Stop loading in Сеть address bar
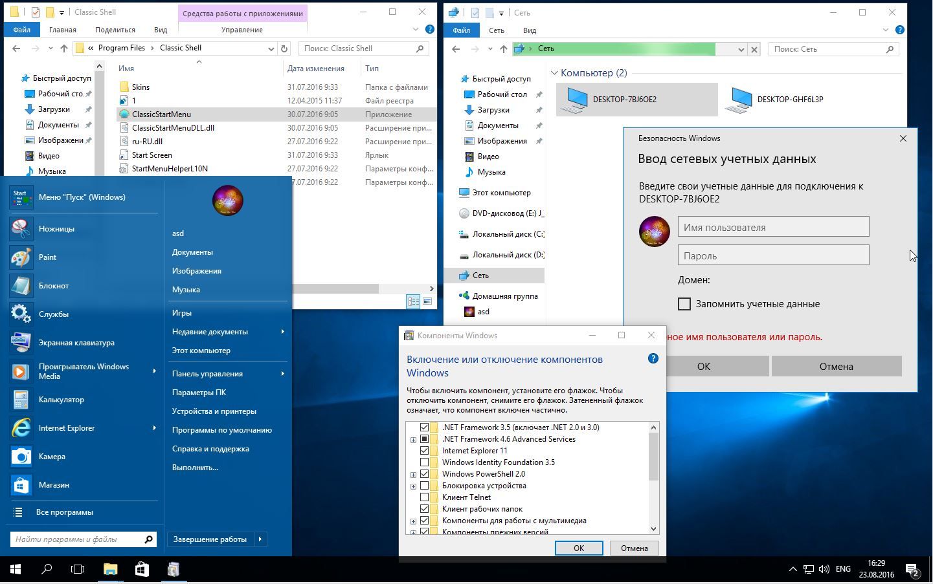 click(754, 49)
